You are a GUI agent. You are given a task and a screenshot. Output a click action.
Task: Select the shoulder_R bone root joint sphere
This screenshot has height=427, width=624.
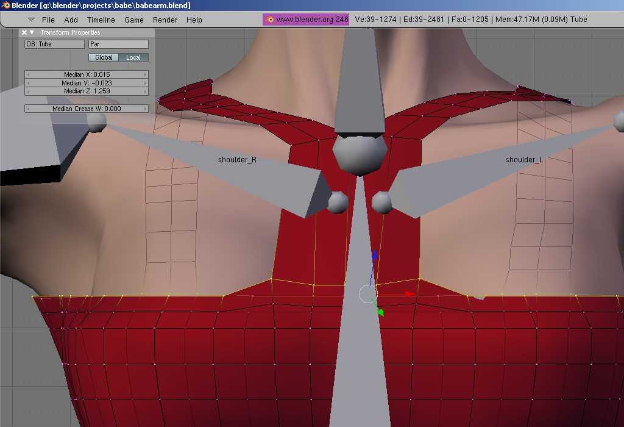[338, 203]
